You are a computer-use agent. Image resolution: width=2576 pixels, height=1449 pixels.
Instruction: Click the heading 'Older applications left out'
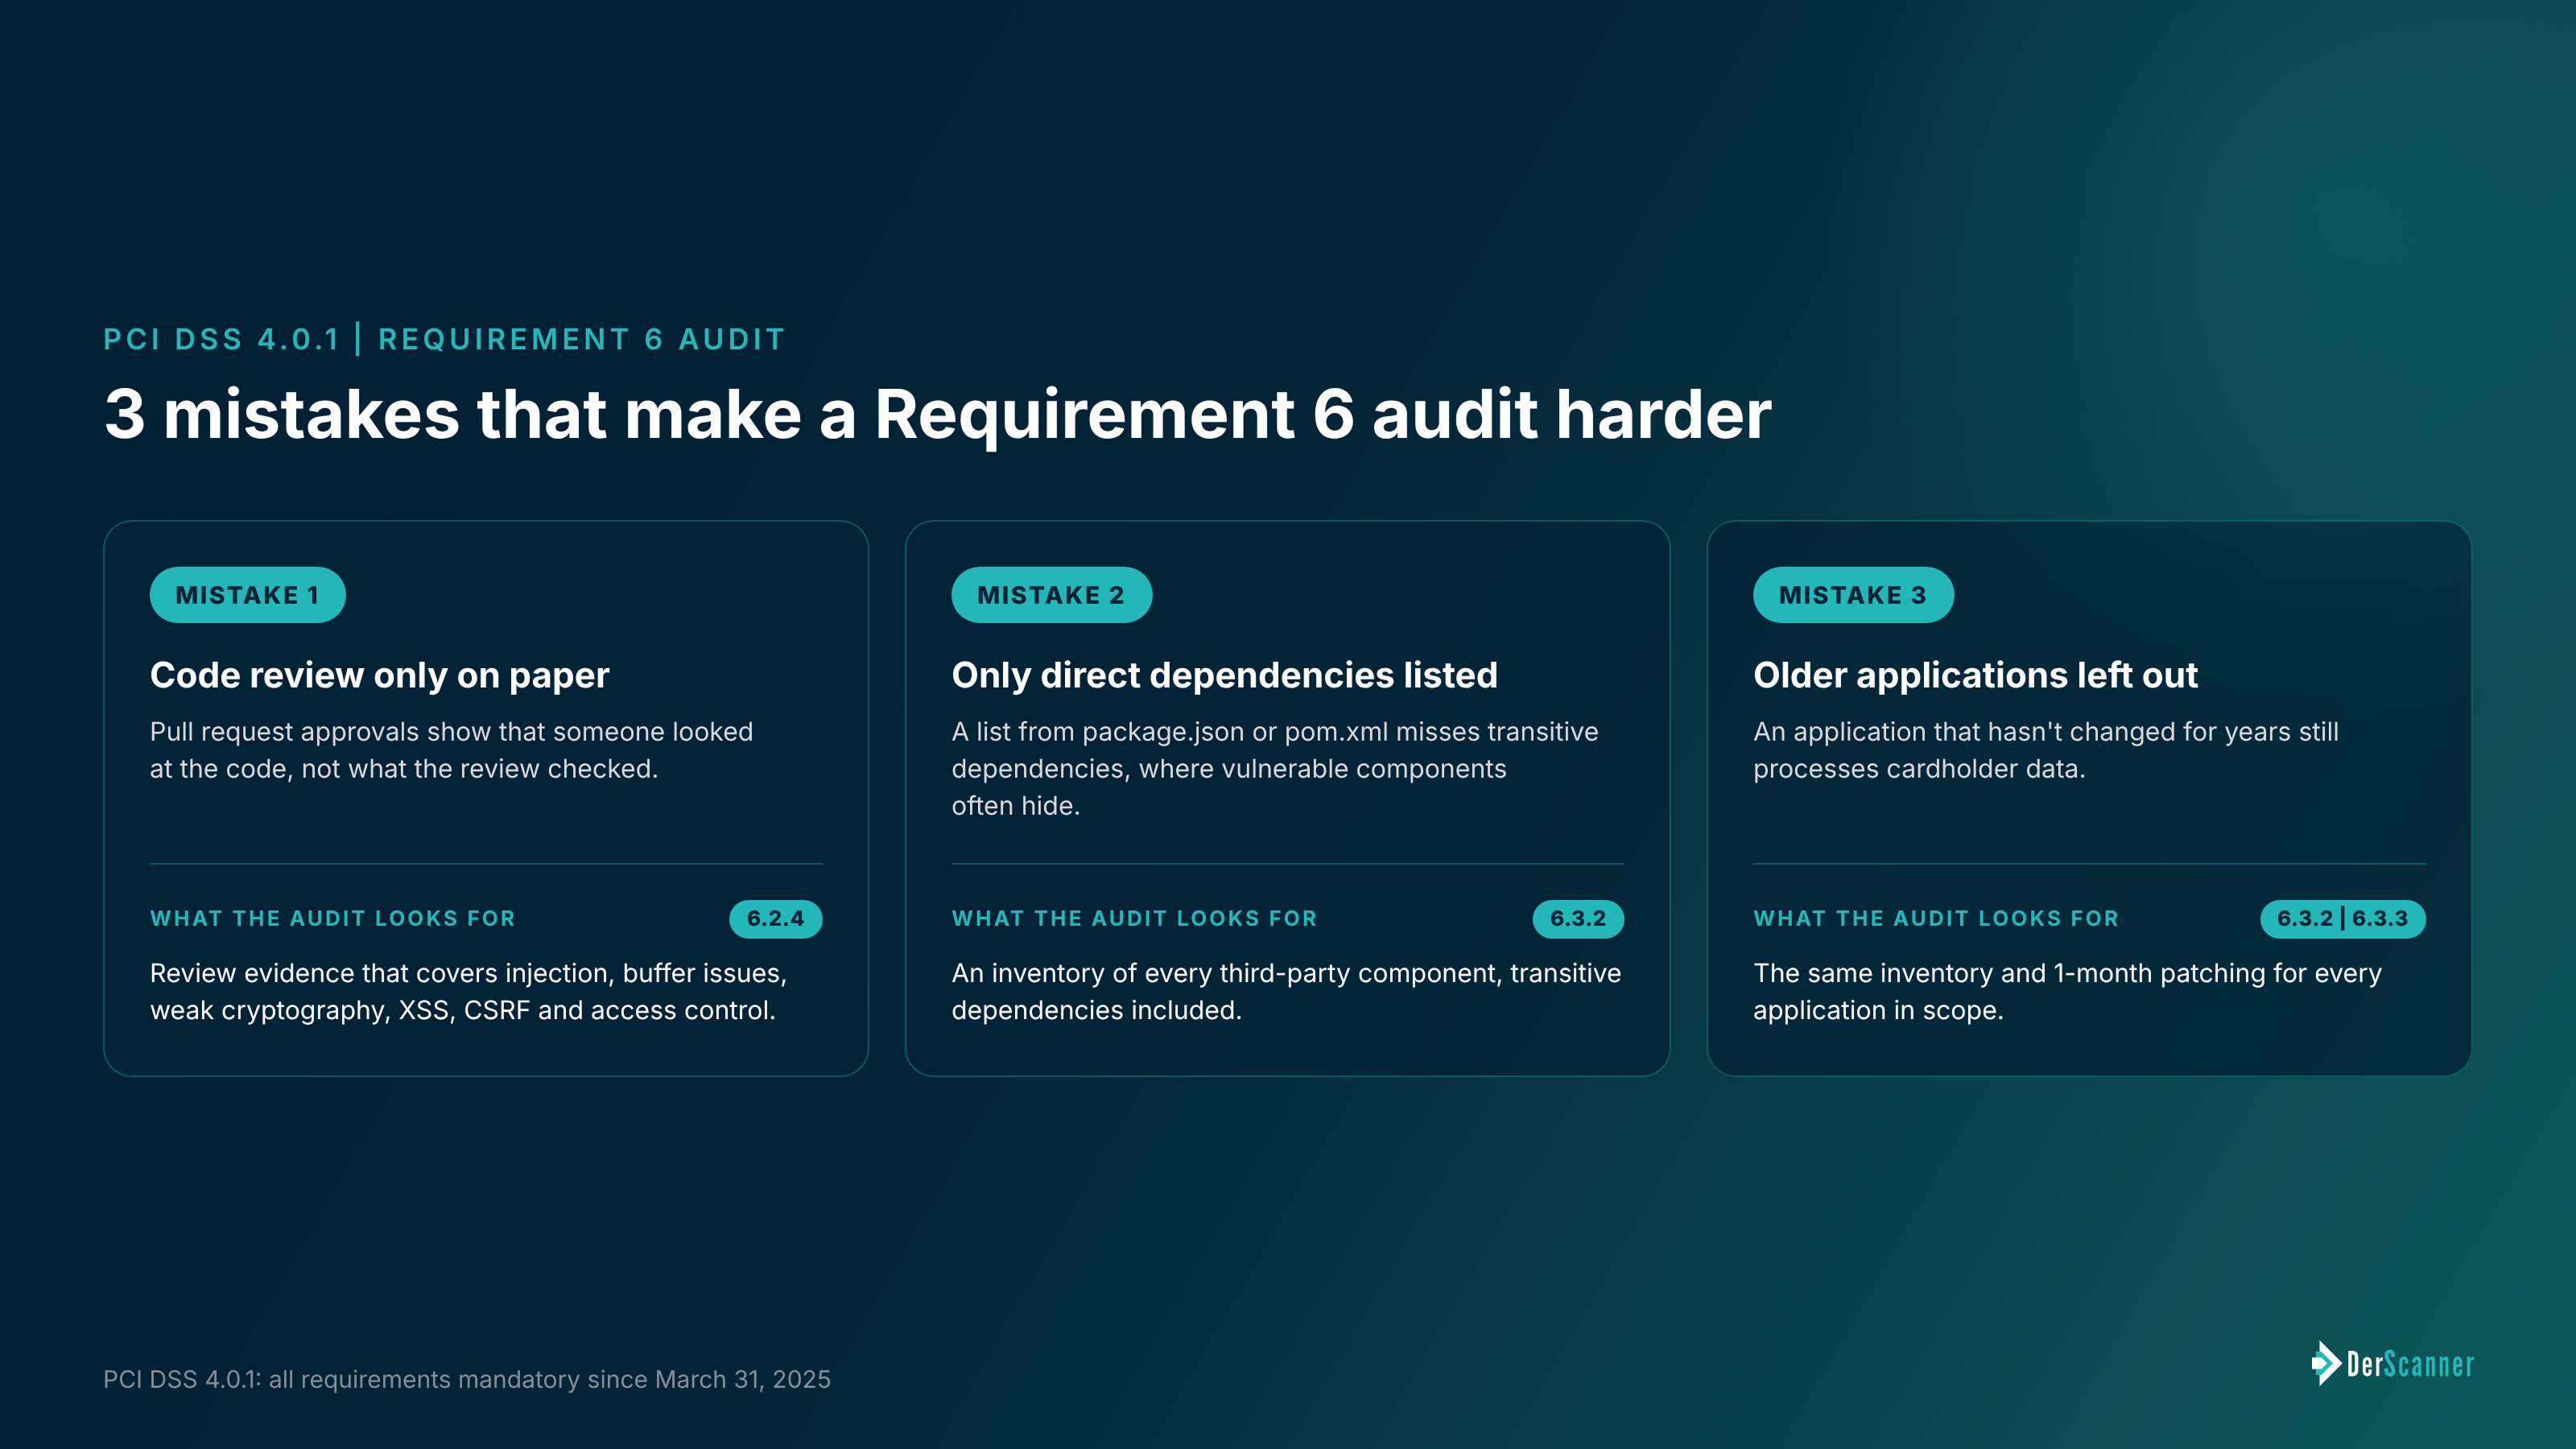(x=1975, y=675)
